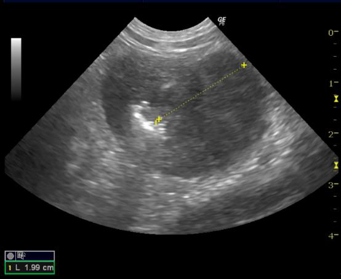Select the upper yellow caliper cross marker
Screen dimensions: 341x279
244,65
